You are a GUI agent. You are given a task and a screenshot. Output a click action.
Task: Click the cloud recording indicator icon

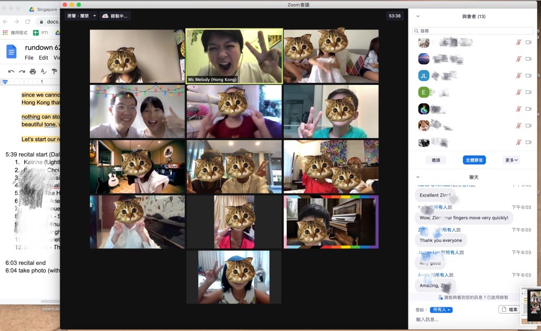tap(105, 16)
